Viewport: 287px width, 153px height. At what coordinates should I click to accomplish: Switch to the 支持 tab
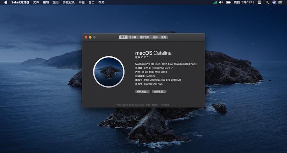click(x=155, y=37)
